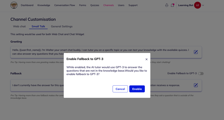Open the Support menu item

point(133,5)
